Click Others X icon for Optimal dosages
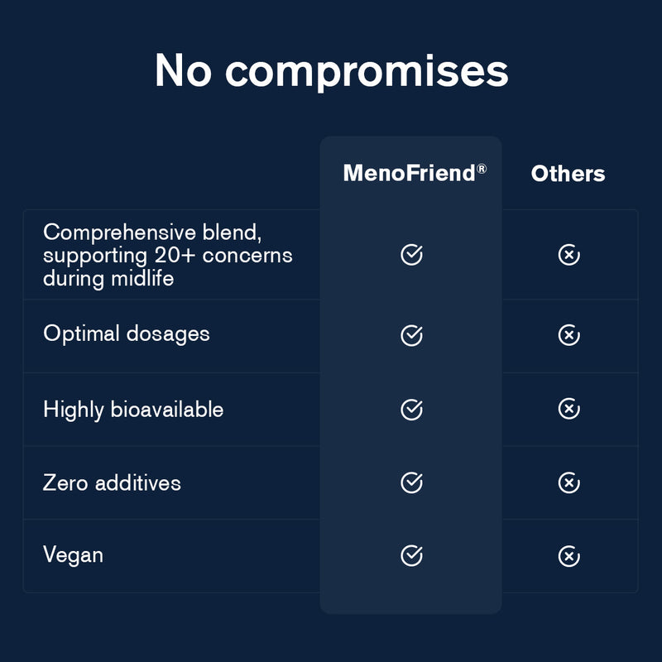The width and height of the screenshot is (662, 662). pos(568,335)
